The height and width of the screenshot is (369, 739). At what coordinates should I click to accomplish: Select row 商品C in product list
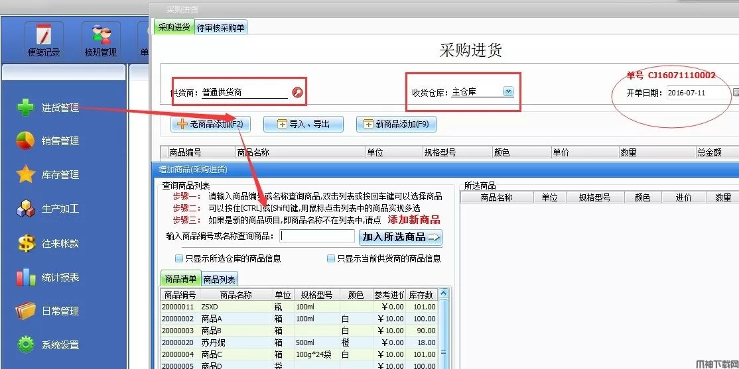point(299,354)
